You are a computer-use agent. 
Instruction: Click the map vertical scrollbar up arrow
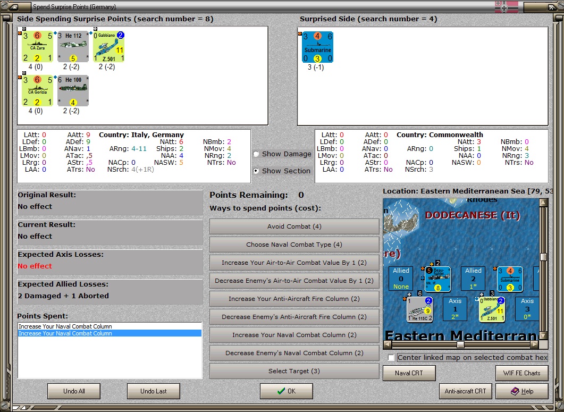coord(543,203)
